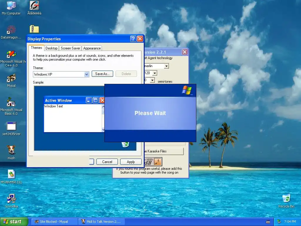Select the Govorilka desktop icon
The width and height of the screenshot is (301, 226).
click(x=11, y=201)
